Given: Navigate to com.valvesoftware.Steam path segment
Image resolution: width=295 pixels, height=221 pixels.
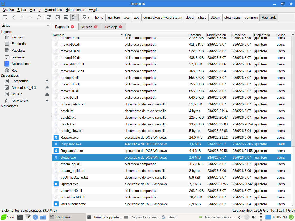Looking at the screenshot, I should [163, 17].
